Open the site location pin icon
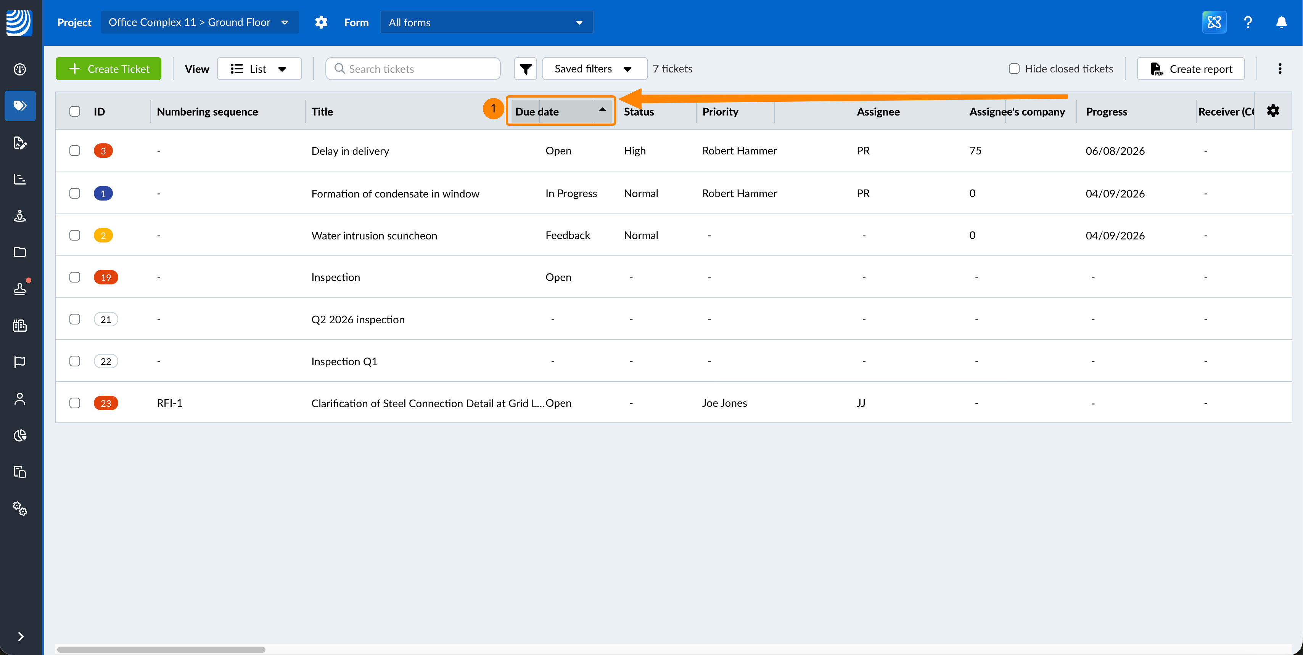This screenshot has height=655, width=1303. 20,216
